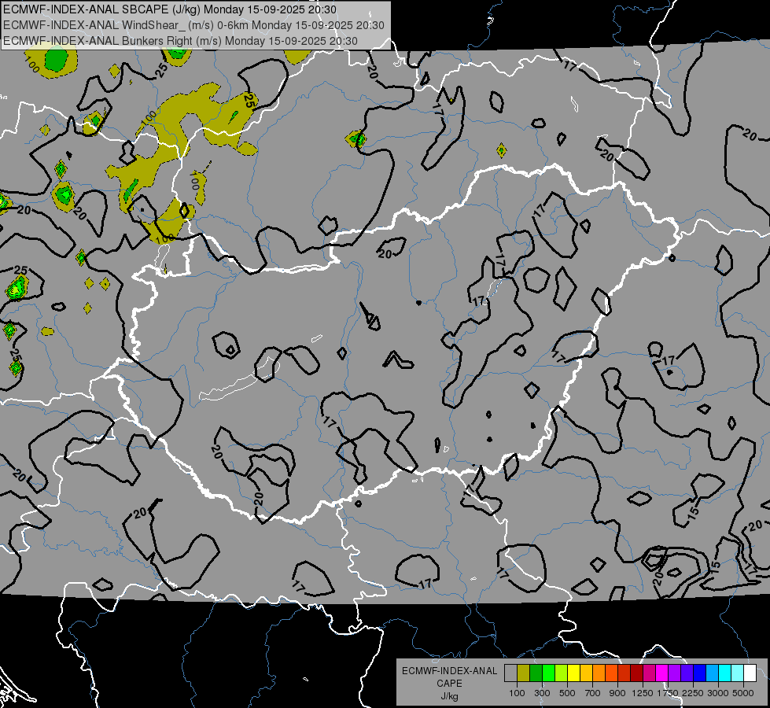
Task: Choose the indigo legend swatch
Action: (687, 673)
